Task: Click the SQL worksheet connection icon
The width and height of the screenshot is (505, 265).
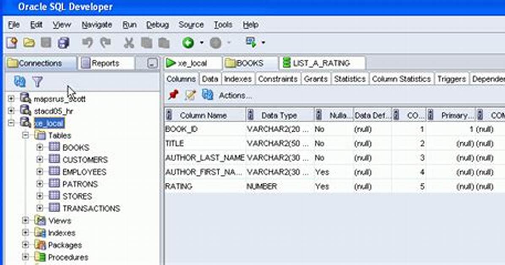Action: click(x=251, y=42)
